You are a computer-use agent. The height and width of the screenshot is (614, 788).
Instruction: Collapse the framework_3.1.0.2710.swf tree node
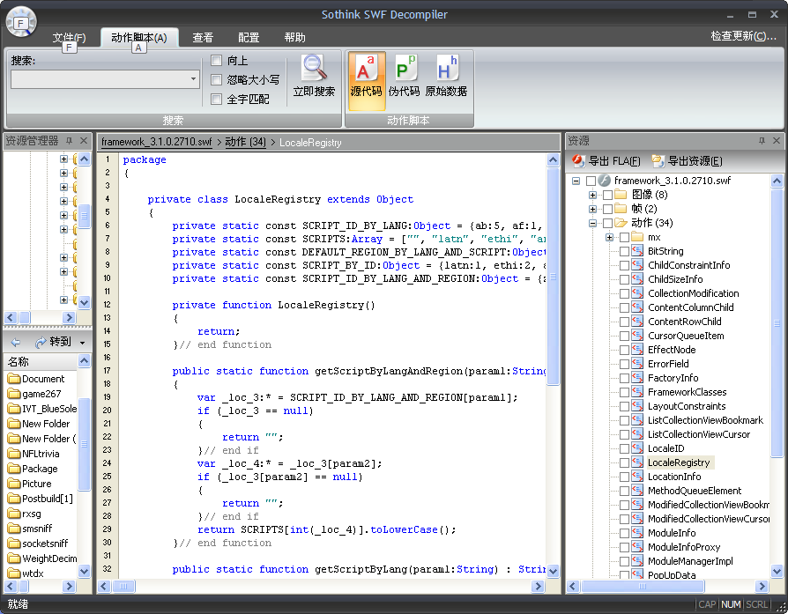(x=576, y=181)
